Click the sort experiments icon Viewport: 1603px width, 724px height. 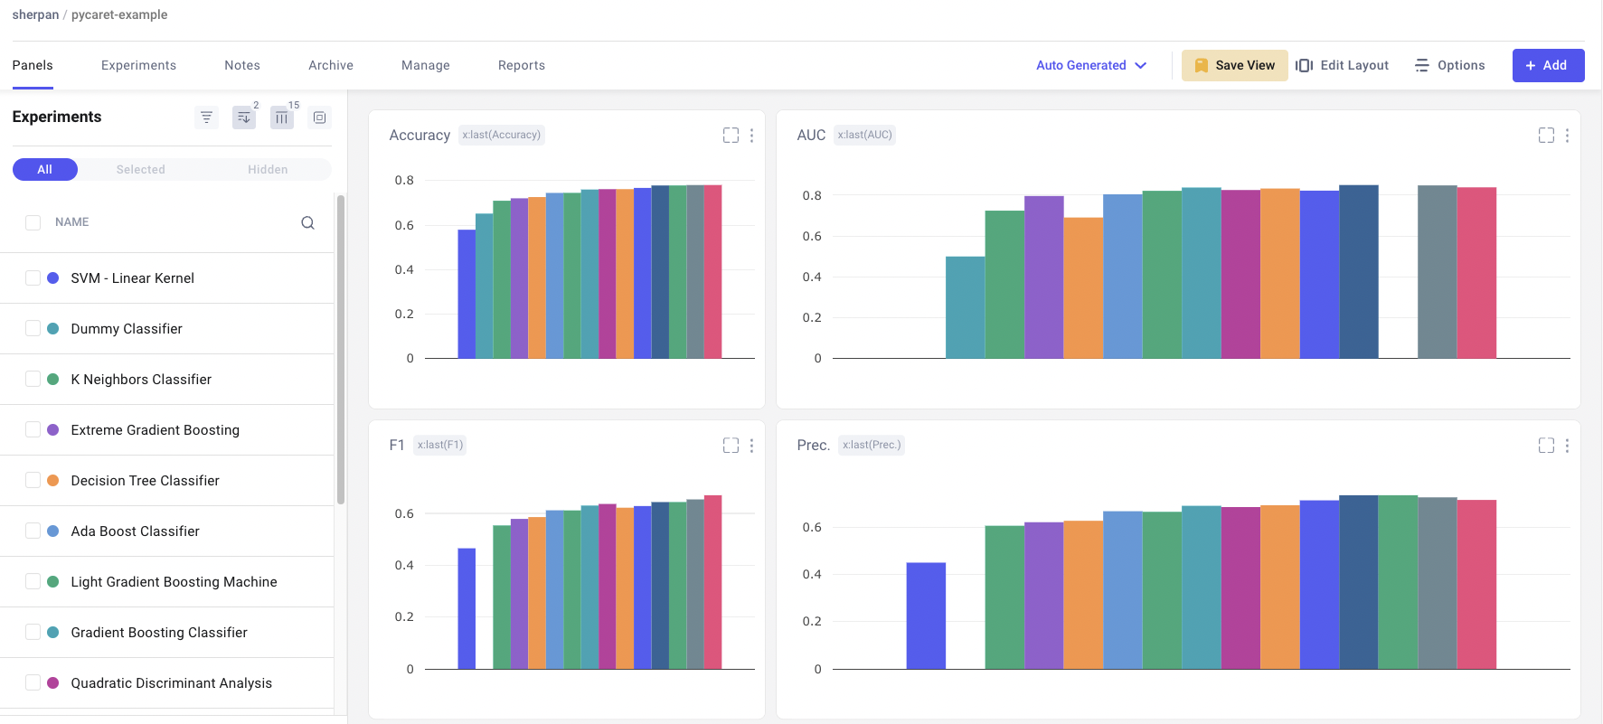[x=244, y=118]
